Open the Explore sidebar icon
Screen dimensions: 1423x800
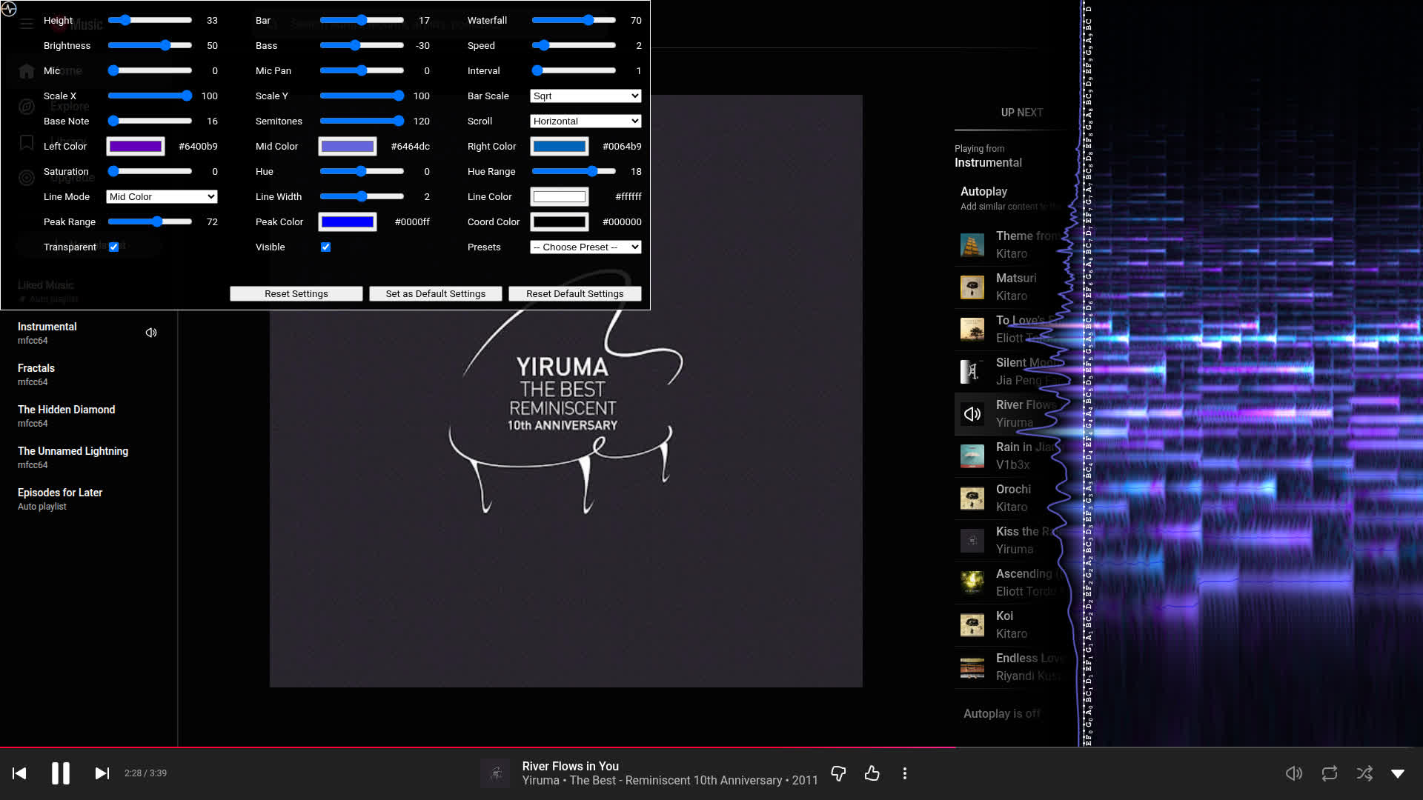pos(27,107)
